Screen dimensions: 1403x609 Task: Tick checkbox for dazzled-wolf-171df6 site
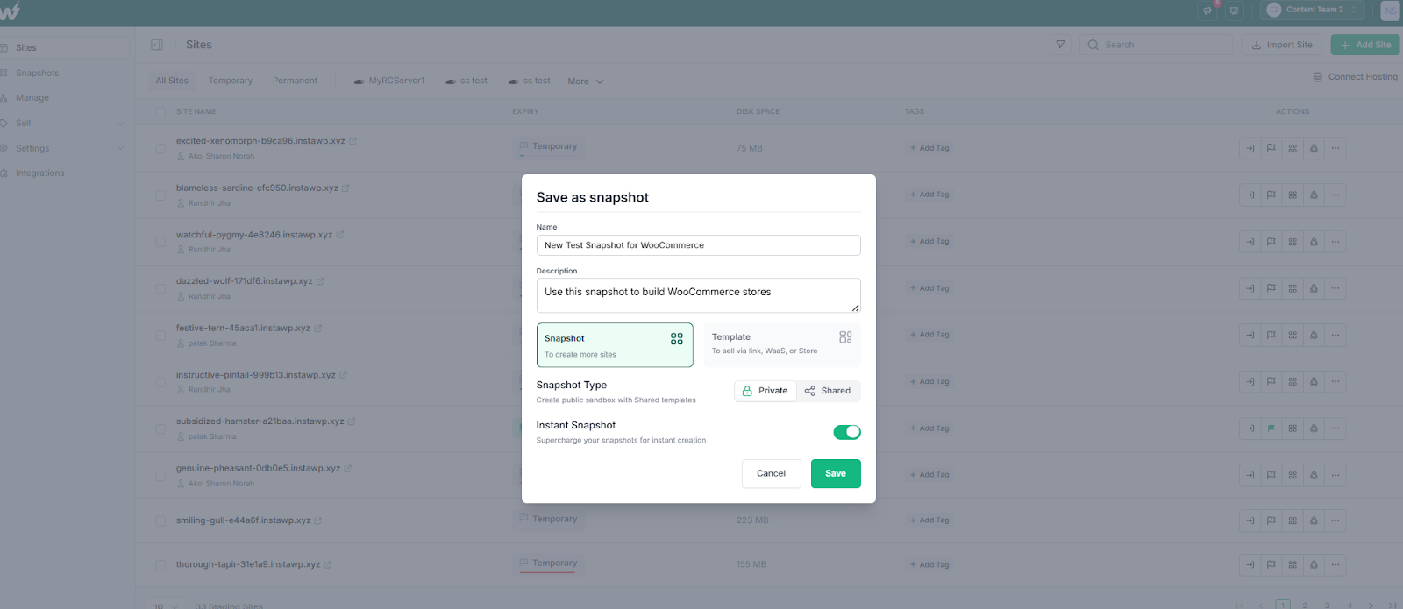pos(160,288)
